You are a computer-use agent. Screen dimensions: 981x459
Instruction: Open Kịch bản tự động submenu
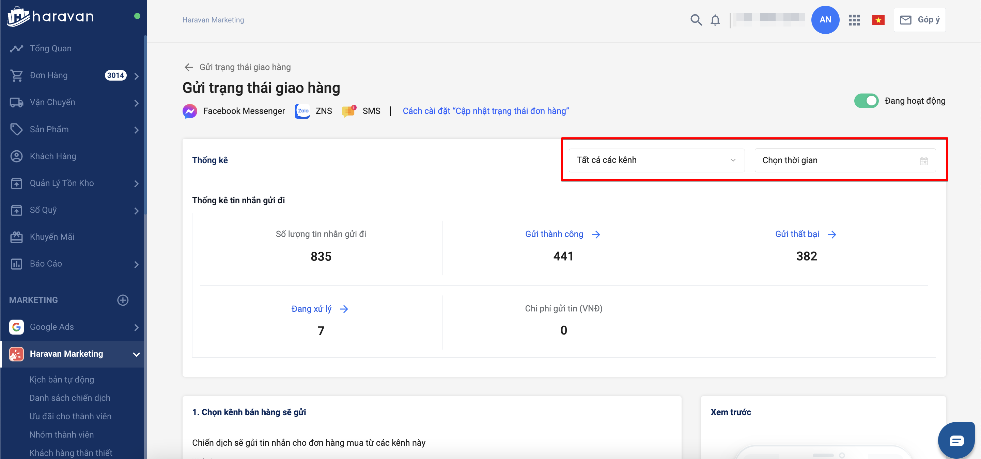(x=62, y=379)
